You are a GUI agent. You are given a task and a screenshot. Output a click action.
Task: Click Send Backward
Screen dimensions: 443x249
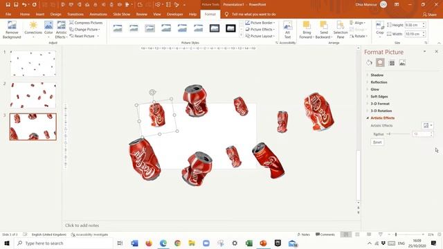[x=323, y=30]
